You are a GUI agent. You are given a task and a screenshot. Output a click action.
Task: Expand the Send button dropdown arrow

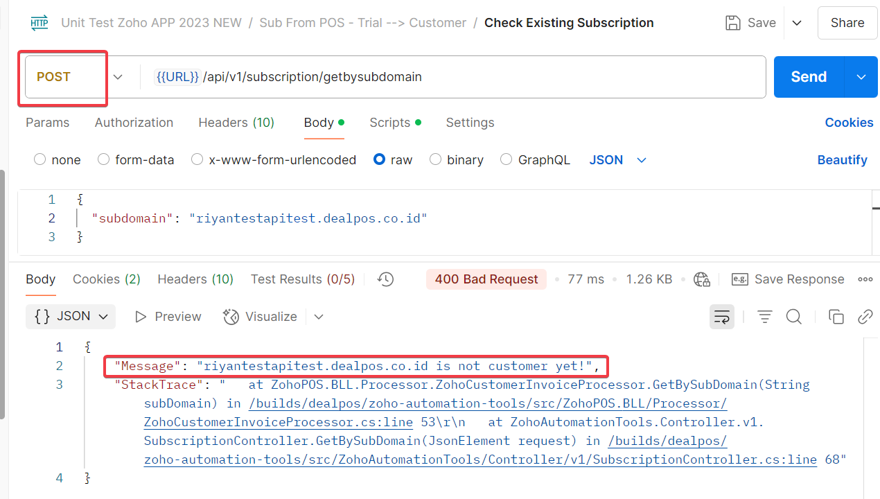pos(861,77)
